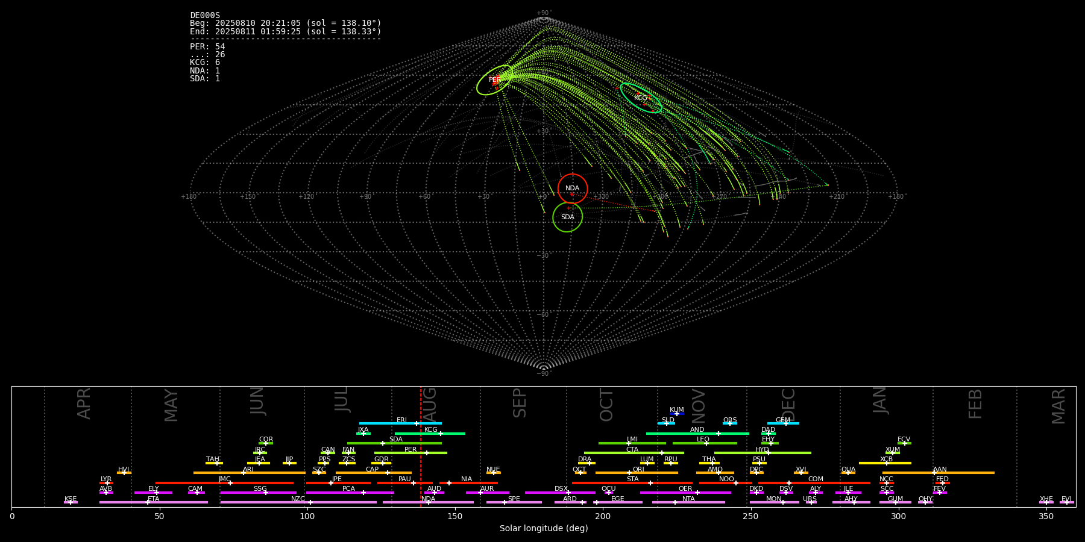Click the LMI shower bar
The image size is (1085, 542).
coord(632,443)
